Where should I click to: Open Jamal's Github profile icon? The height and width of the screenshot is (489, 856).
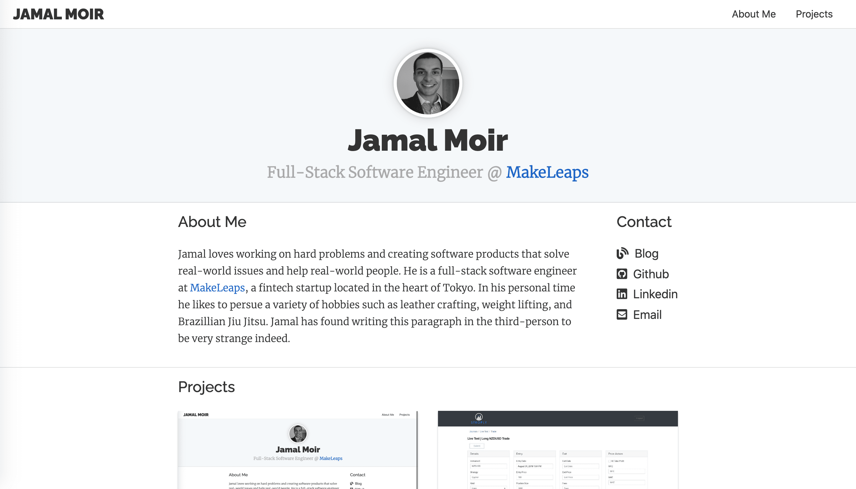point(622,274)
